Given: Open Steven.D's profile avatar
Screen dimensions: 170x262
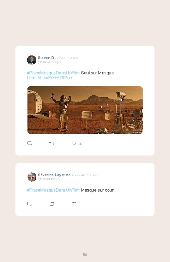Looking at the screenshot, I should point(32,60).
